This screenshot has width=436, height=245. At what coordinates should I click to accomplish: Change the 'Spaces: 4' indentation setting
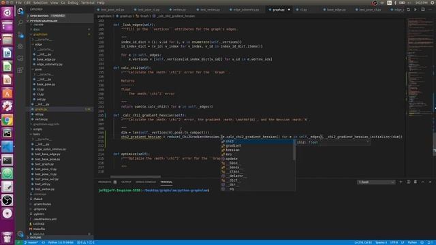[x=381, y=242]
